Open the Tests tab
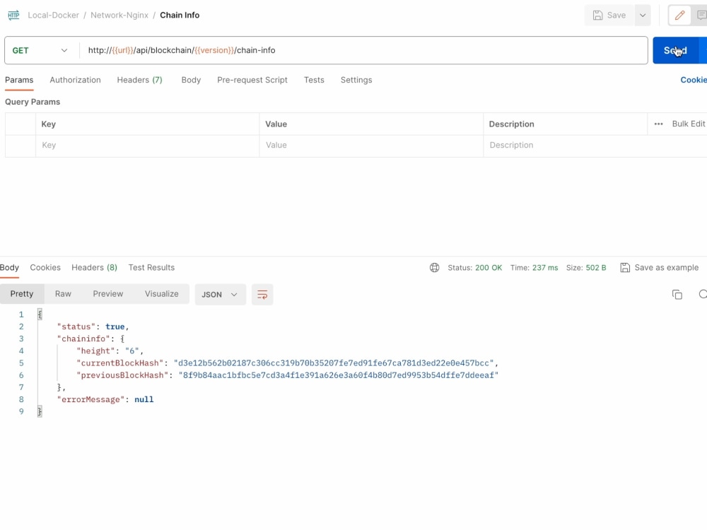This screenshot has width=707, height=530. [314, 80]
